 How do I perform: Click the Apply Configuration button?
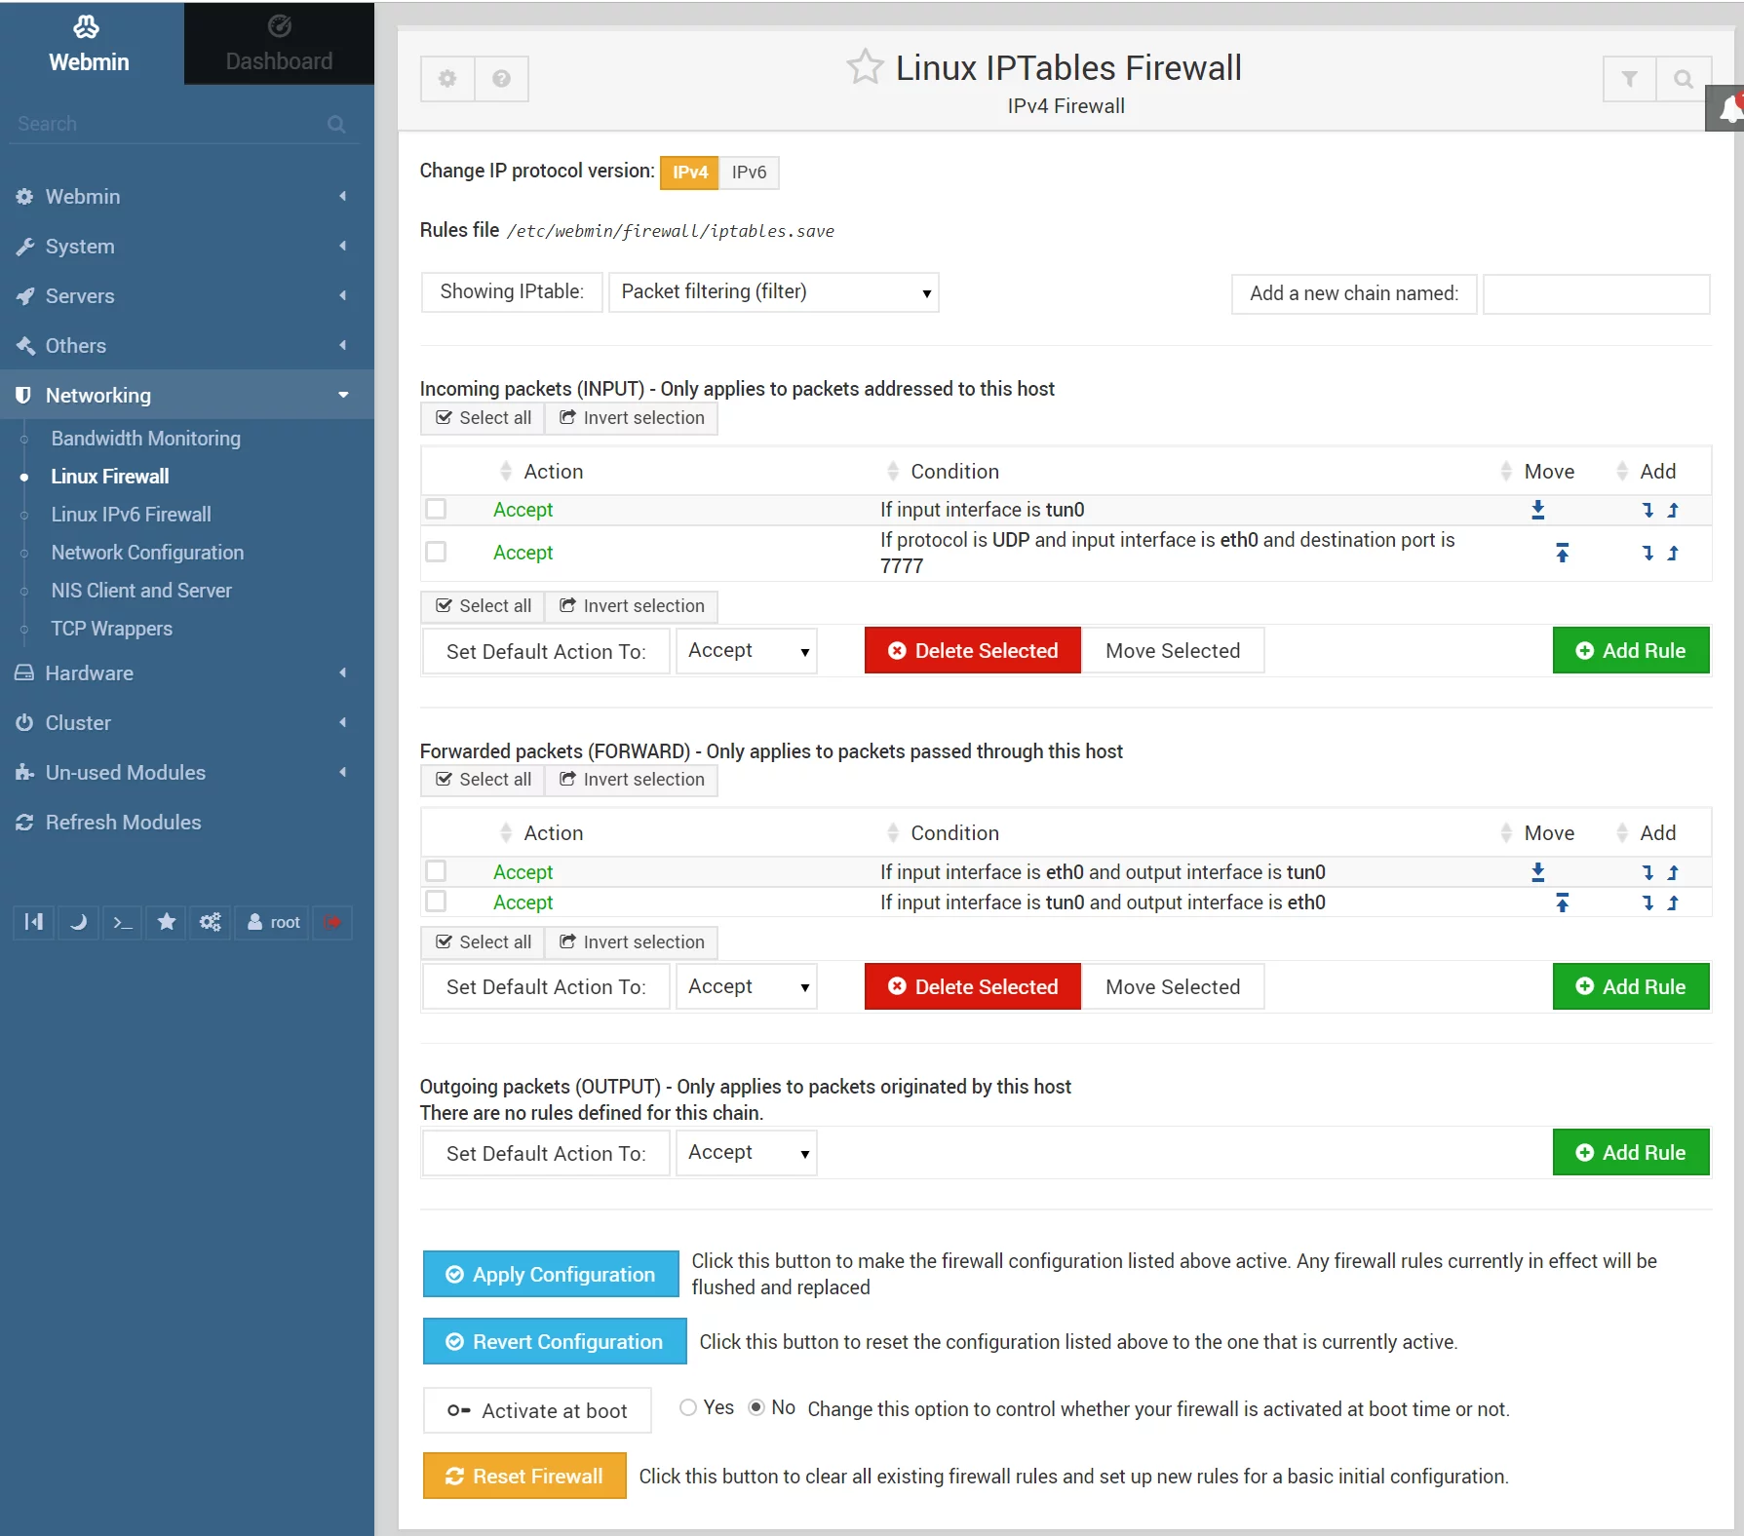click(551, 1274)
